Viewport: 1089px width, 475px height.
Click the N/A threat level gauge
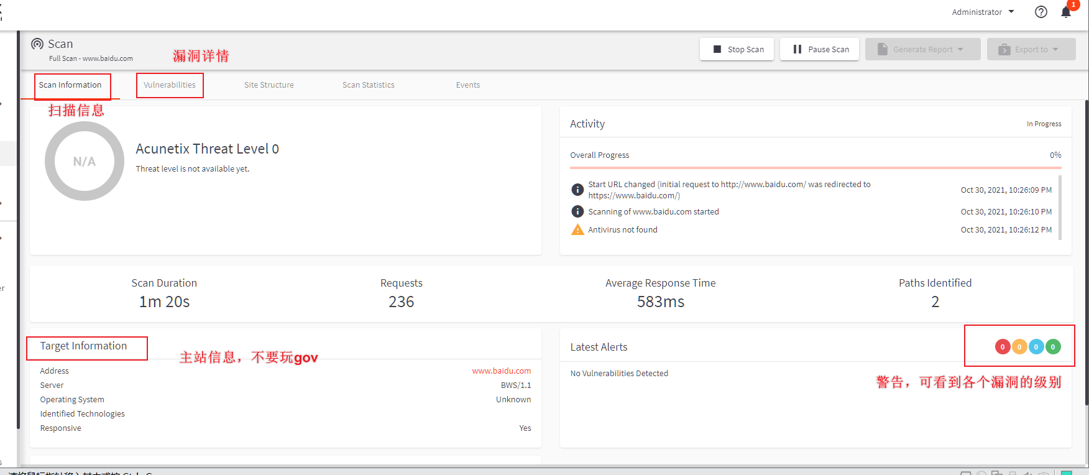85,161
